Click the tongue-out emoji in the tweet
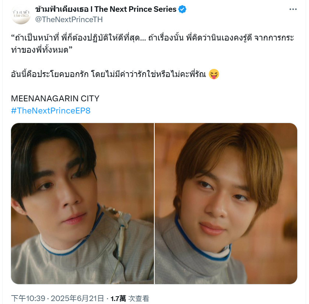 point(214,74)
